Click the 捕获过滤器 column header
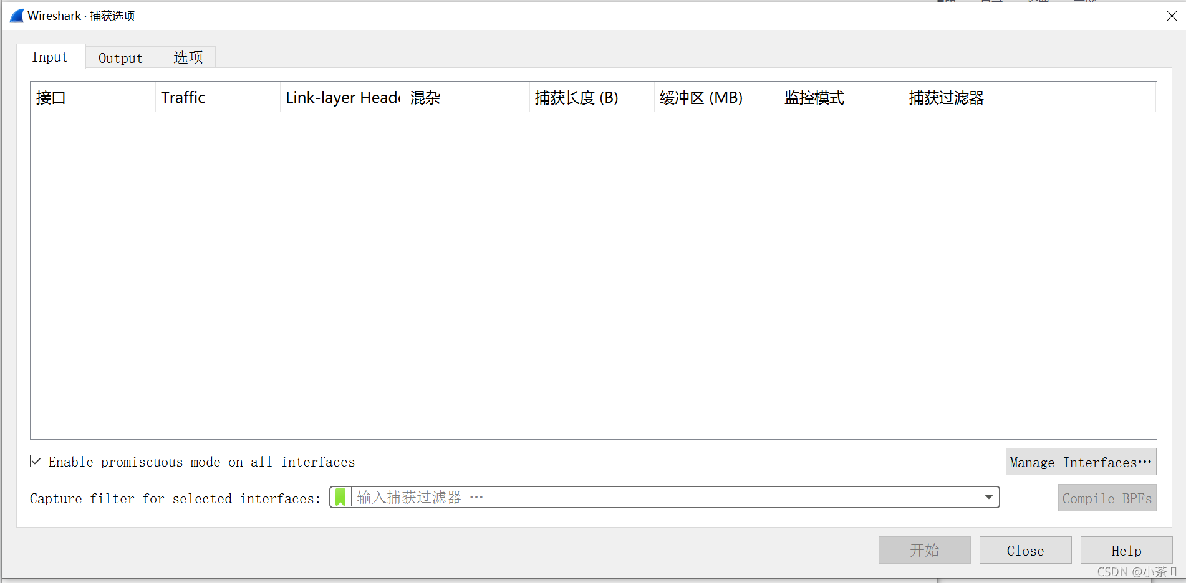Image resolution: width=1186 pixels, height=583 pixels. pos(1029,98)
